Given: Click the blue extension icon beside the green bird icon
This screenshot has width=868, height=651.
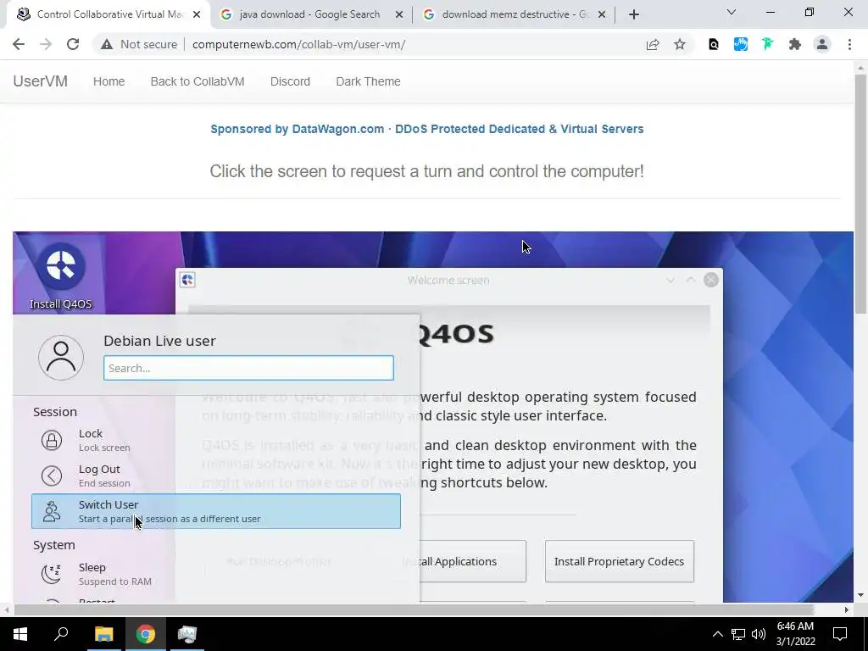Looking at the screenshot, I should point(741,44).
